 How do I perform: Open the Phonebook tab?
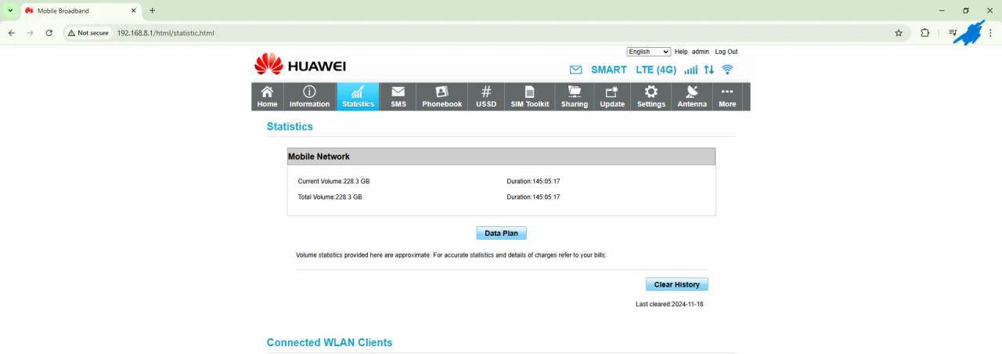click(x=442, y=97)
